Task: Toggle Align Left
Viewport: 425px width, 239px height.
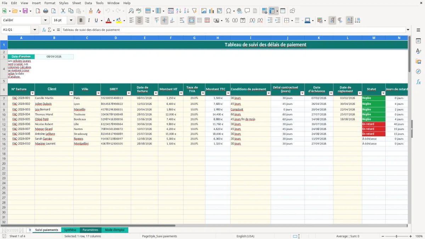Action: coord(131,21)
